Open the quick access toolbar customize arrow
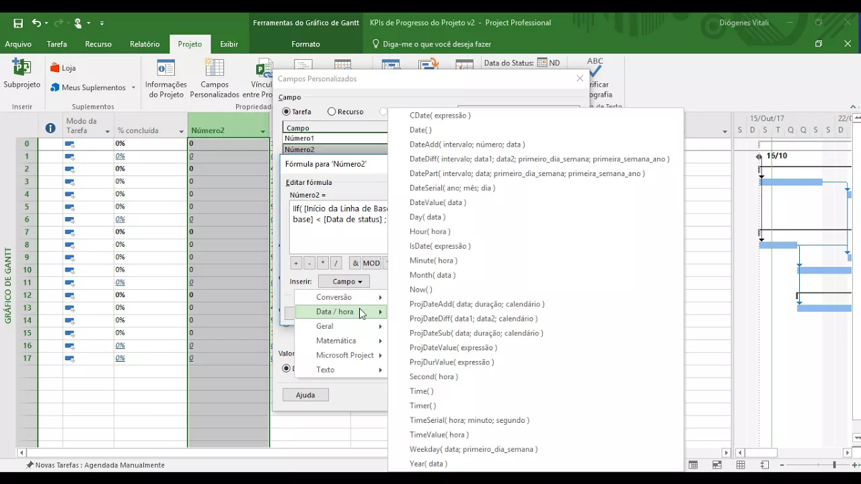The width and height of the screenshot is (861, 484). [x=102, y=23]
